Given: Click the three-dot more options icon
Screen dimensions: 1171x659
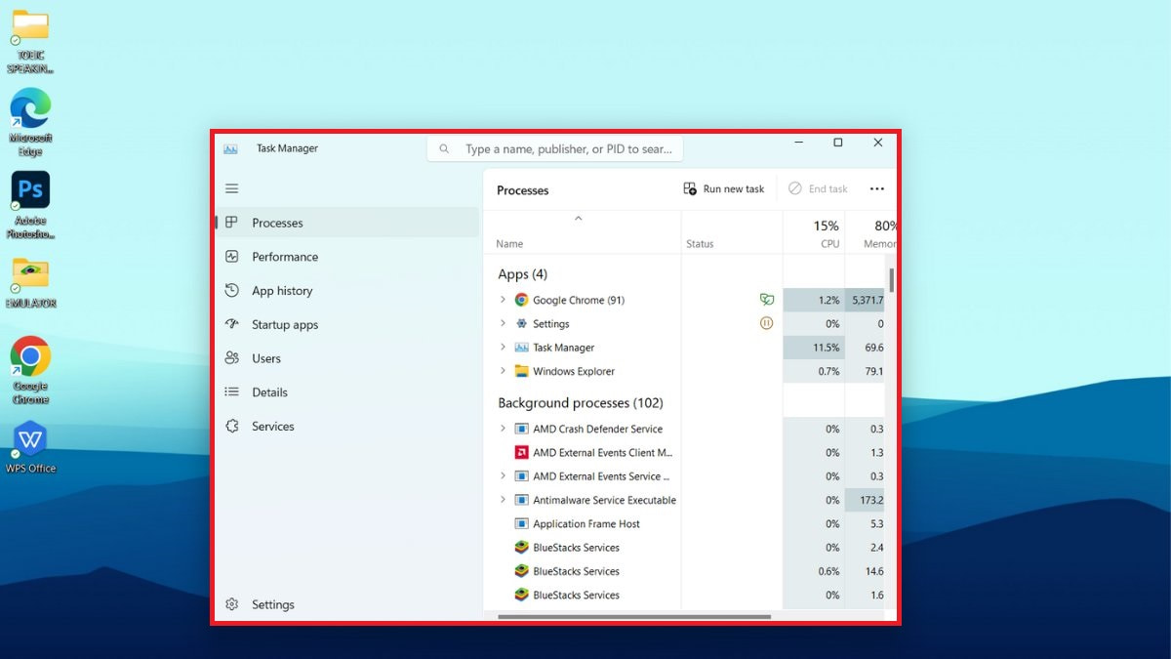Looking at the screenshot, I should click(x=876, y=189).
